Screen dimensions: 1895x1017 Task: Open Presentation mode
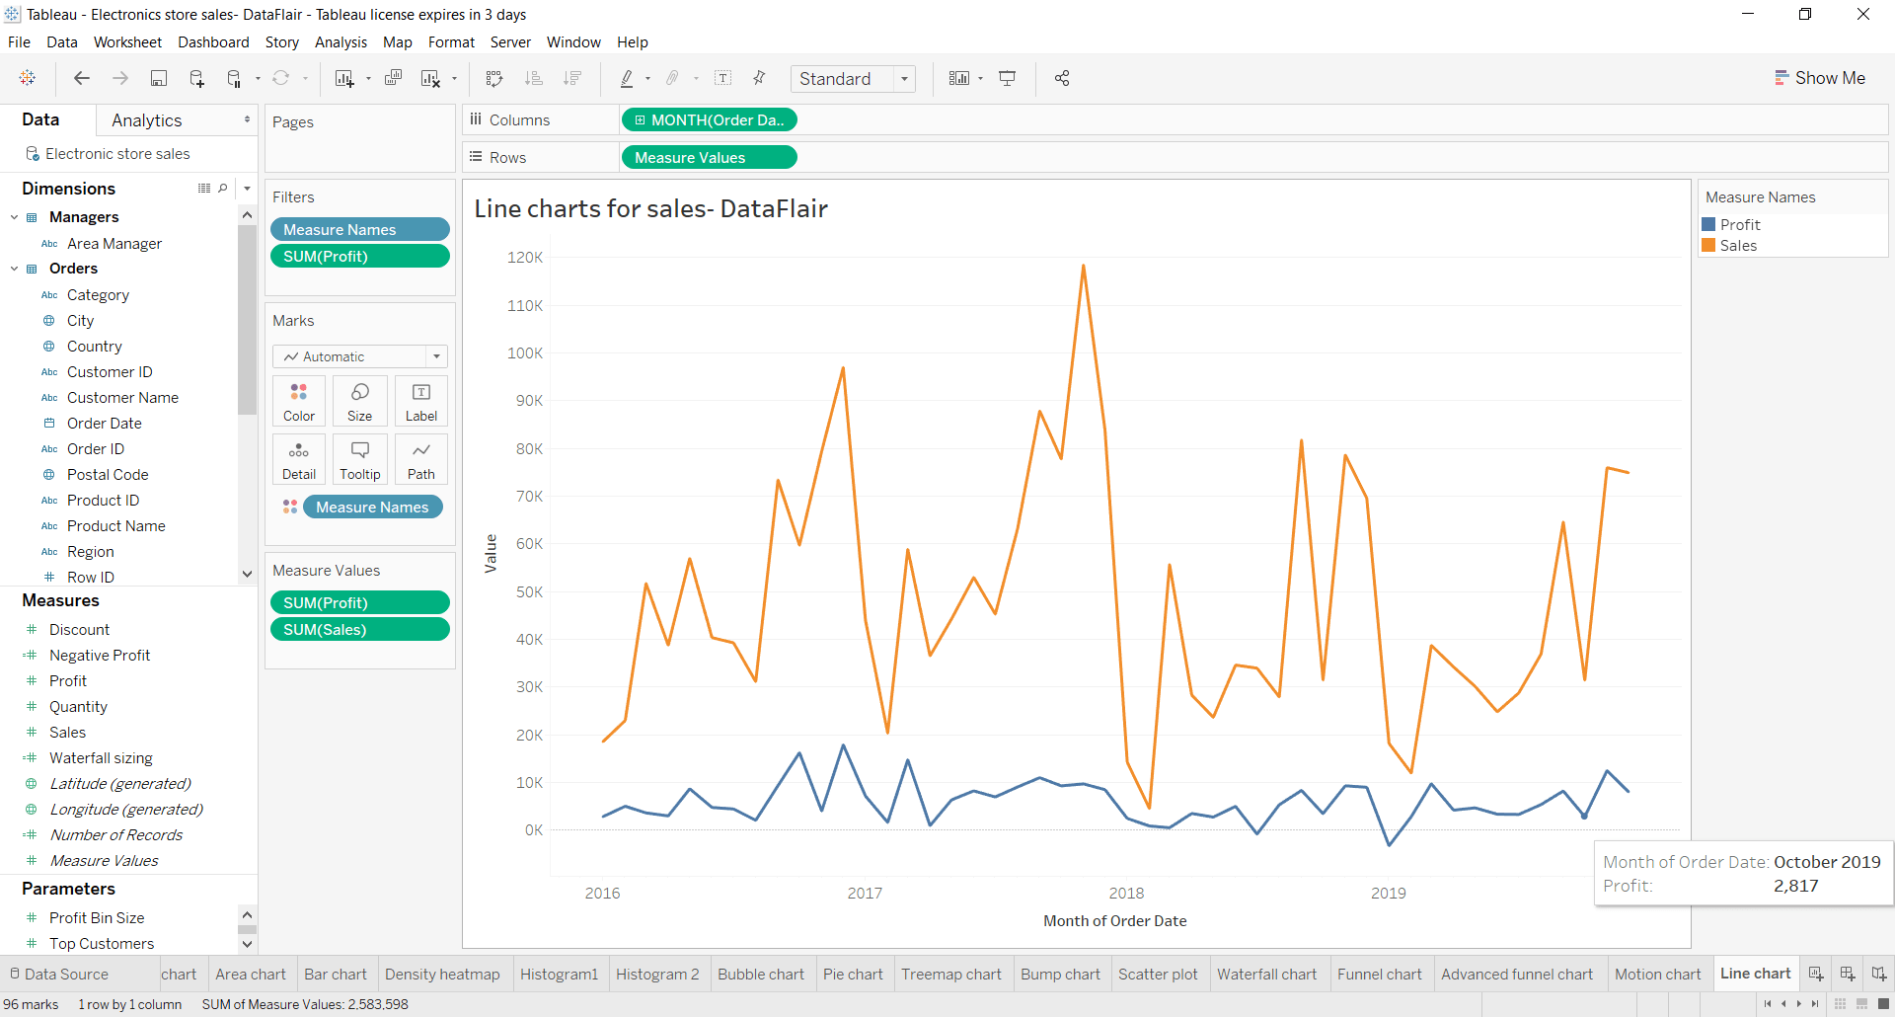tap(1008, 78)
